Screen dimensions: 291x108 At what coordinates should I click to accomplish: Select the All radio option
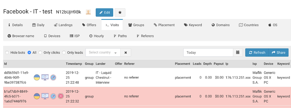[29, 52]
